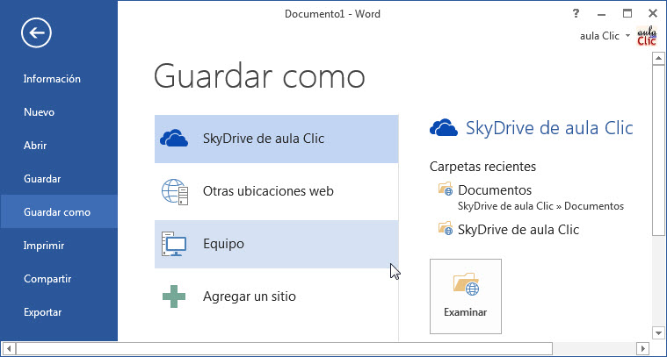Open the aula Clic account dropdown arrow
The height and width of the screenshot is (357, 667).
point(627,37)
